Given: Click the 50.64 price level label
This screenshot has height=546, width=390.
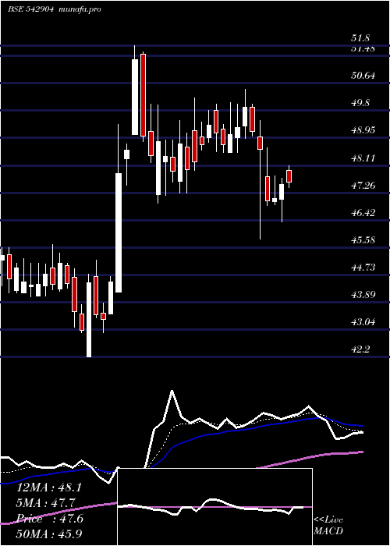Looking at the screenshot, I should (x=363, y=75).
